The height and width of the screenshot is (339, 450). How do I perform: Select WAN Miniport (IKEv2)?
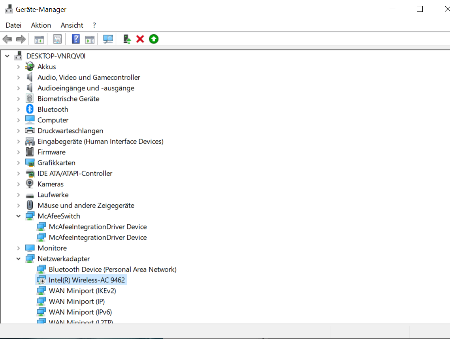pyautogui.click(x=82, y=290)
